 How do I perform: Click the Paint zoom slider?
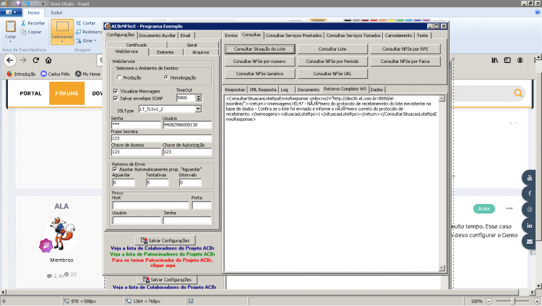[513, 301]
